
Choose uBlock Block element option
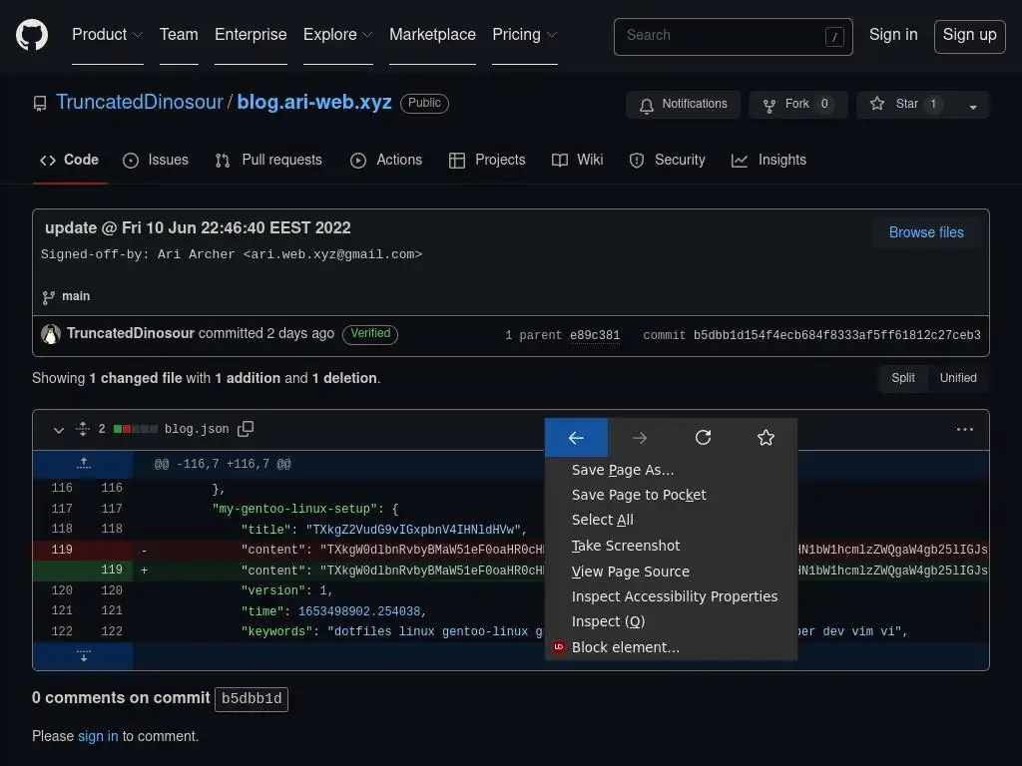point(672,647)
